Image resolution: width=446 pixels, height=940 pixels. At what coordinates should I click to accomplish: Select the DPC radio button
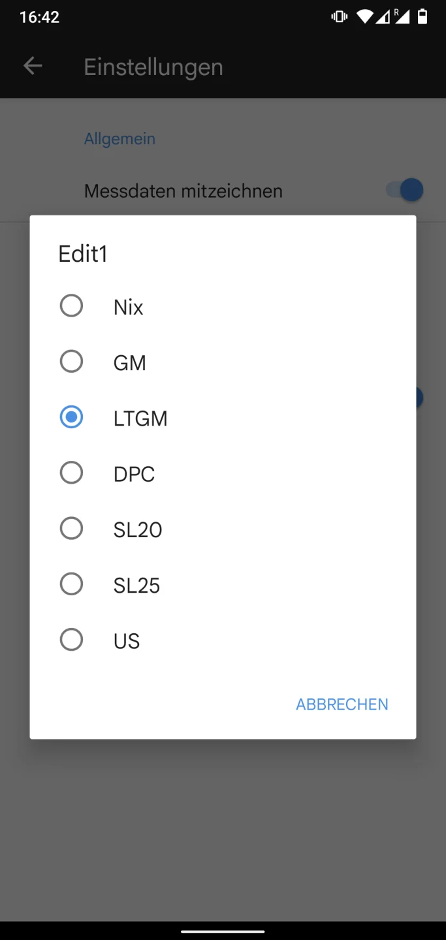71,473
